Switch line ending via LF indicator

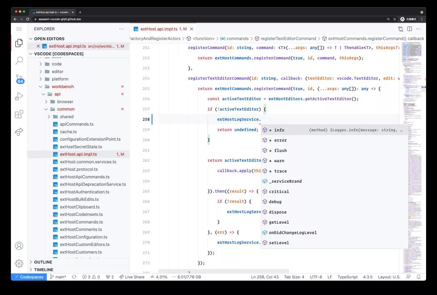click(330, 277)
